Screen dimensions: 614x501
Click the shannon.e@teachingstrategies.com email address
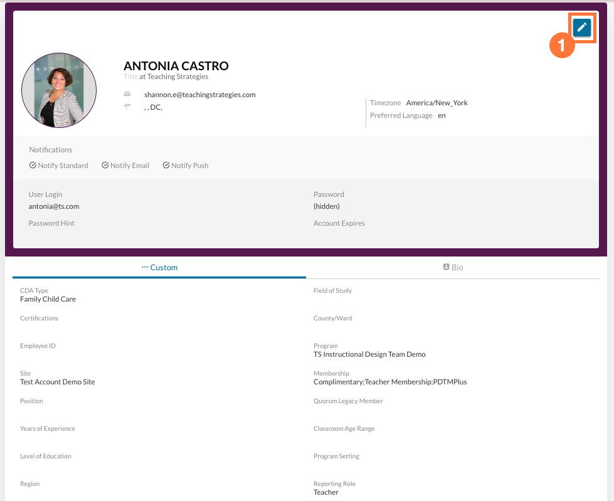(x=199, y=95)
